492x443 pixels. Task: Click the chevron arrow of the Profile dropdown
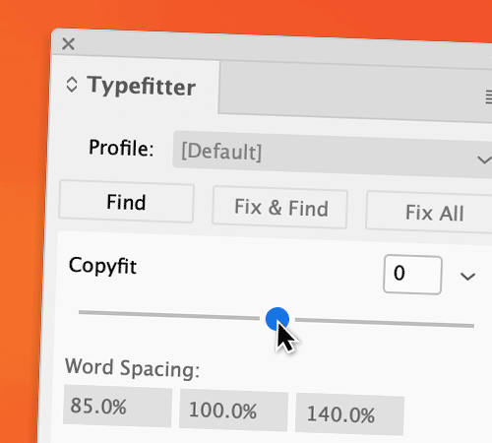tap(484, 159)
